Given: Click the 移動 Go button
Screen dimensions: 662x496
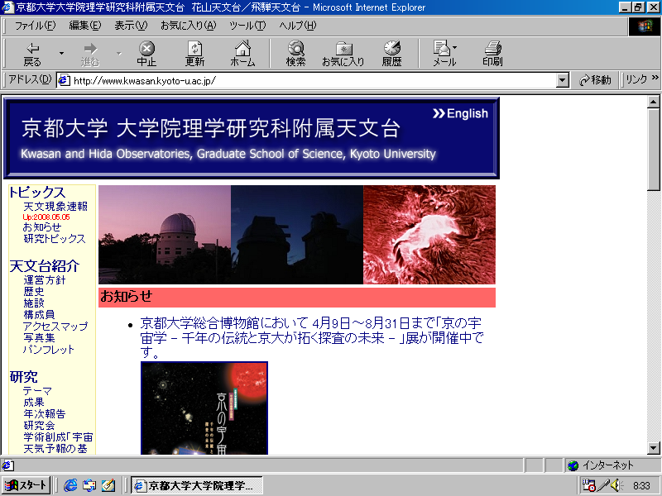Looking at the screenshot, I should [x=595, y=80].
